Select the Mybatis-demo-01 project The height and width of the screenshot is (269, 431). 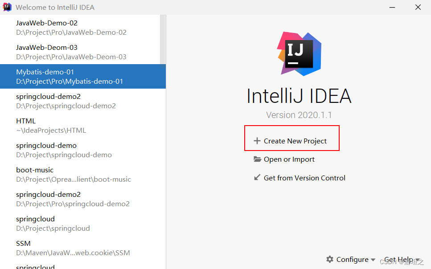tap(83, 77)
